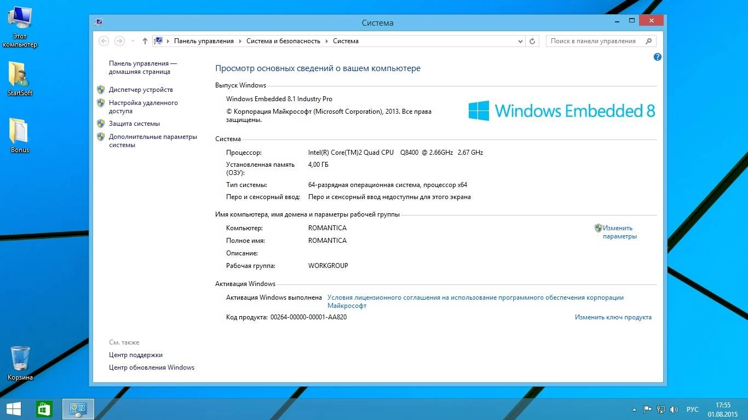Image resolution: width=748 pixels, height=420 pixels.
Task: Open Центр поддержки link
Action: click(136, 355)
